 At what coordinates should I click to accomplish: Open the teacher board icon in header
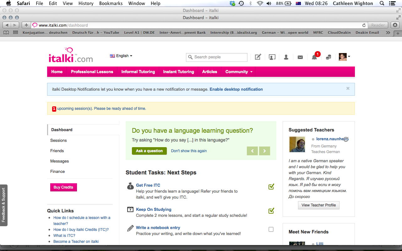(272, 57)
